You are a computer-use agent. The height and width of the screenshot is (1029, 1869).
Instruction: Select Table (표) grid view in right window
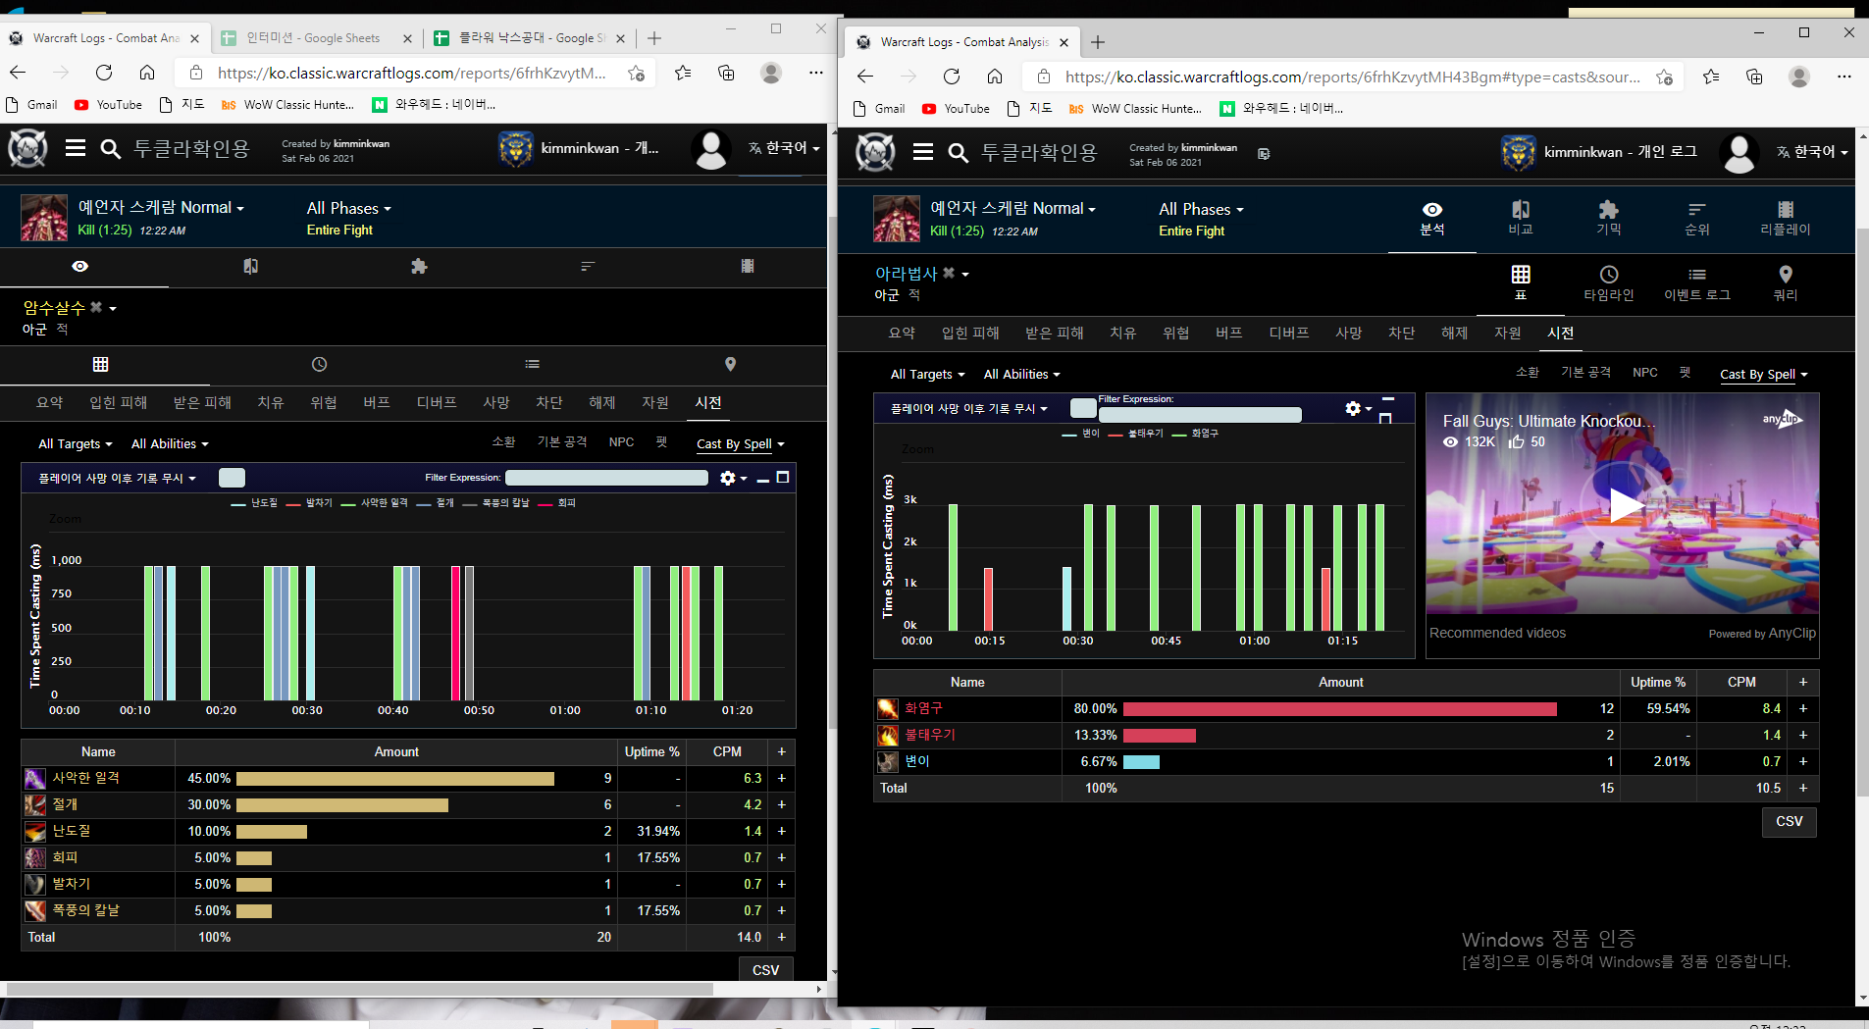click(x=1521, y=283)
